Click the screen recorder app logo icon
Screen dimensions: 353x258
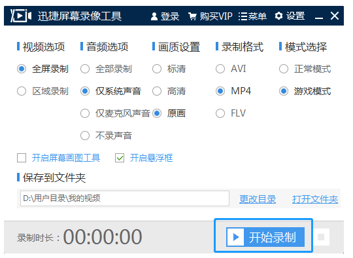click(x=21, y=16)
